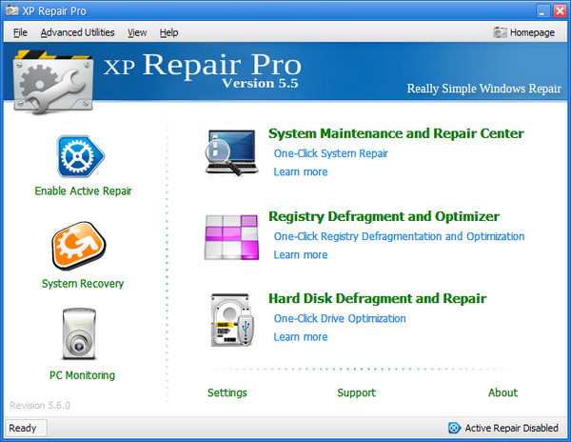Open the View menu
The width and height of the screenshot is (571, 442).
click(x=137, y=32)
